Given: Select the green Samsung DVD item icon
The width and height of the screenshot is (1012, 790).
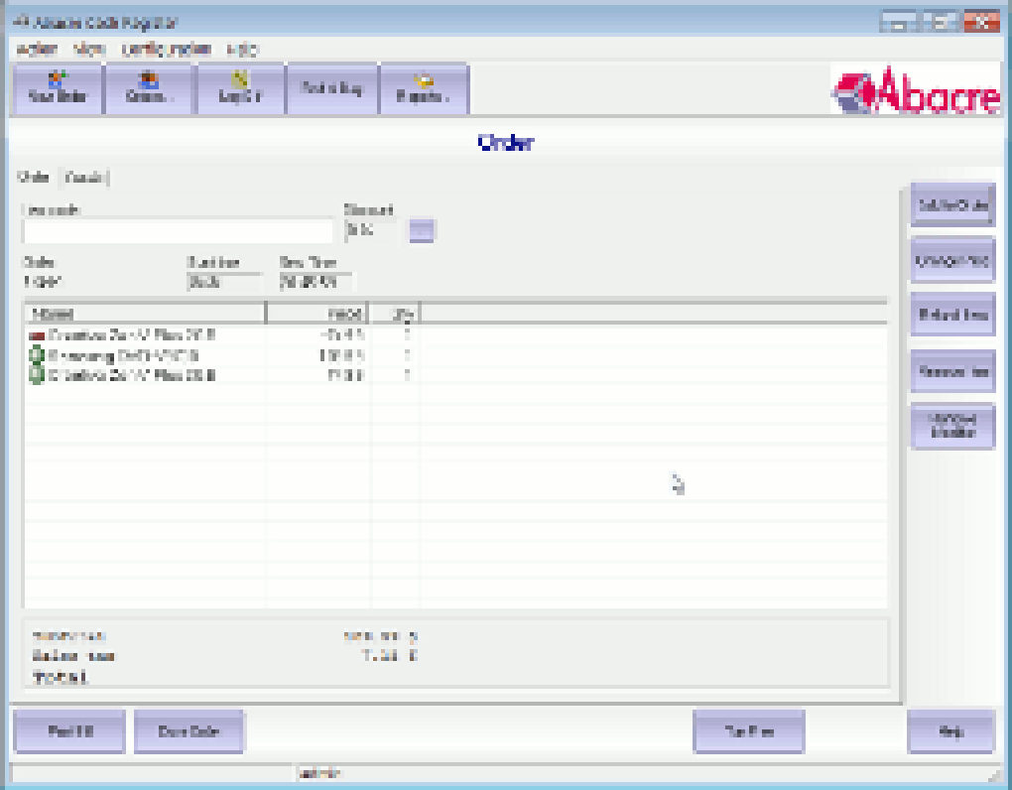Looking at the screenshot, I should click(x=37, y=355).
